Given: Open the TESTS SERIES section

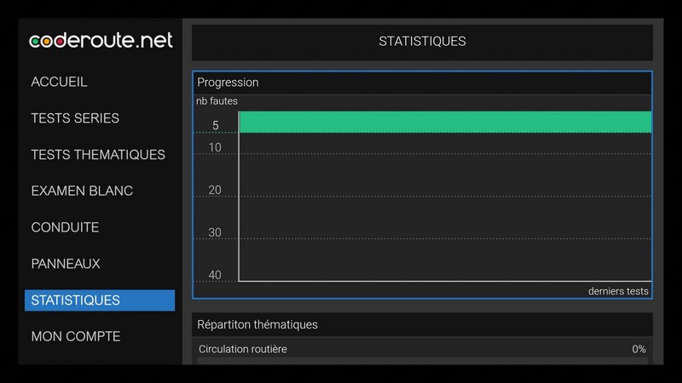Looking at the screenshot, I should pyautogui.click(x=75, y=118).
